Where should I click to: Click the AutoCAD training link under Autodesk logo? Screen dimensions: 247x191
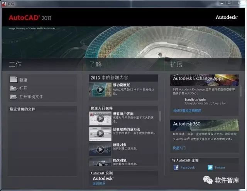tap(99, 183)
